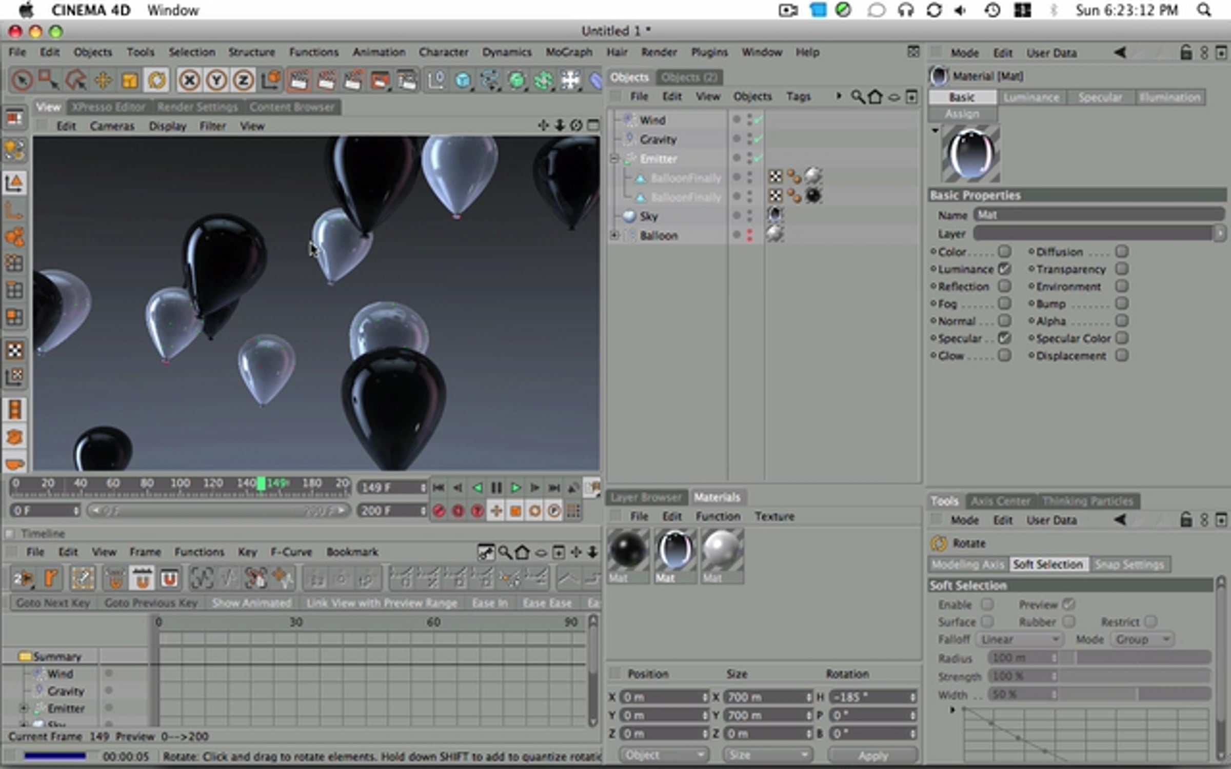Click Show Animated in Timeline
Viewport: 1231px width, 769px height.
(252, 603)
